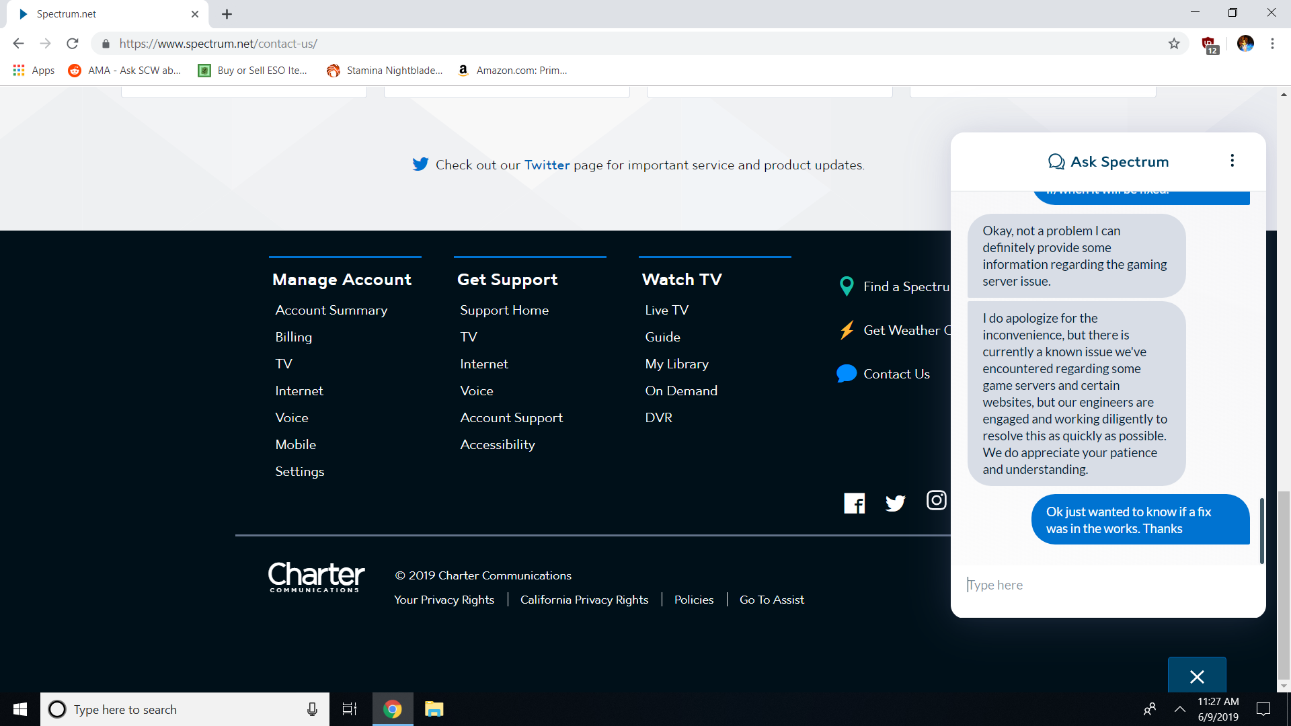1291x726 pixels.
Task: Click the Find a Spectrum location pin icon
Action: [847, 286]
